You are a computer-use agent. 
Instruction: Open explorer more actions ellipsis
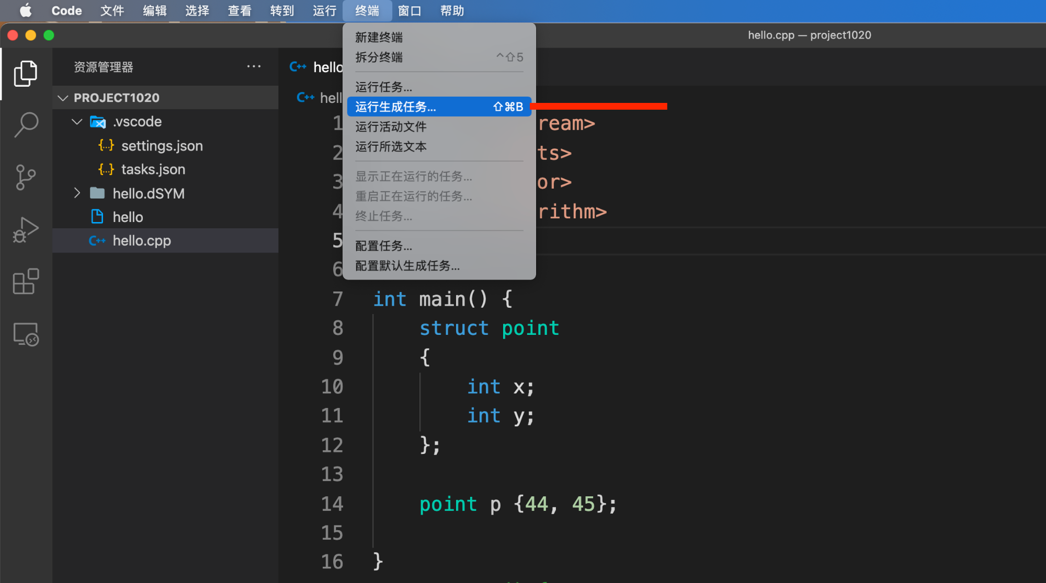(254, 66)
